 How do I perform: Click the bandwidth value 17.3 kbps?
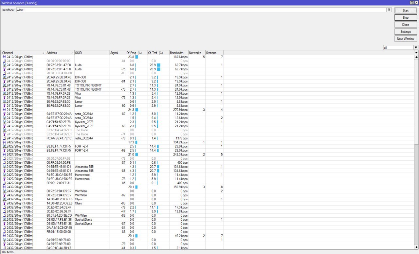[181, 207]
